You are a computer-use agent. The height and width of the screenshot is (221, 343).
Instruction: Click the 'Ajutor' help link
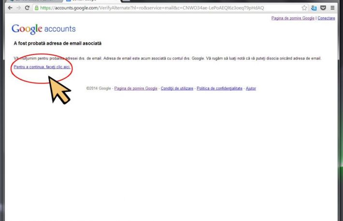251,89
